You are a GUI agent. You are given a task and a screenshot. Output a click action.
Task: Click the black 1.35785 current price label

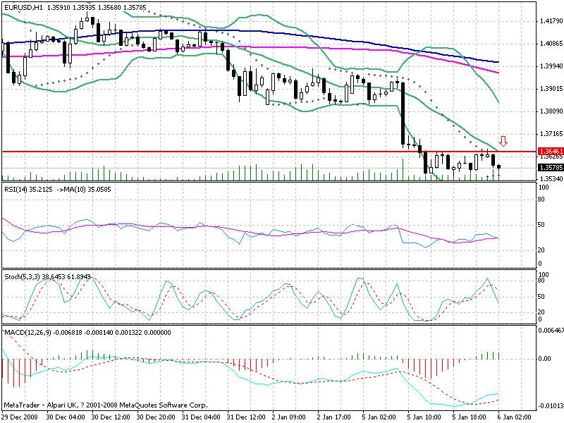click(551, 168)
